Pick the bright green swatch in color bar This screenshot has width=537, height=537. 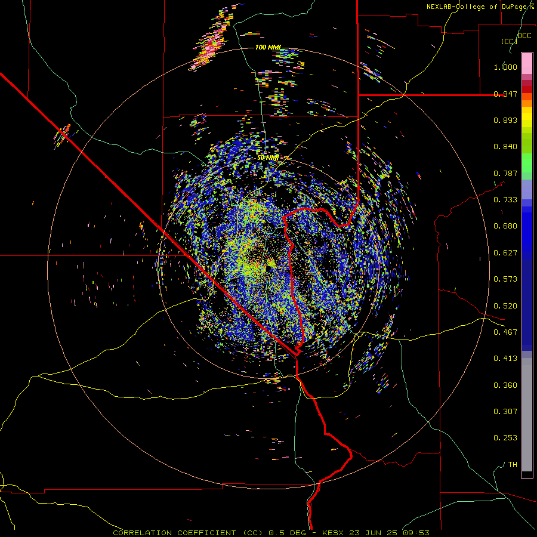pyautogui.click(x=527, y=163)
